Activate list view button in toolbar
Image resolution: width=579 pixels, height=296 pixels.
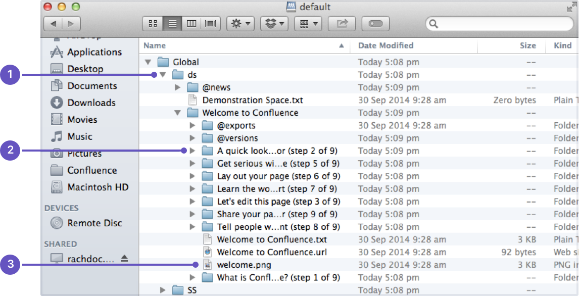[172, 24]
